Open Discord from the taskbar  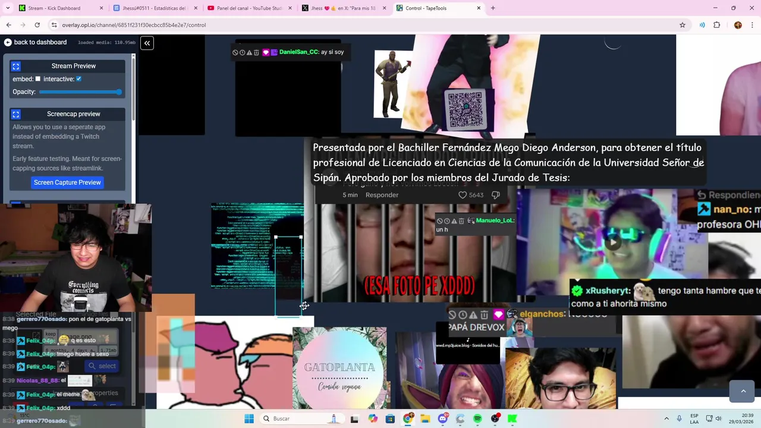(443, 418)
